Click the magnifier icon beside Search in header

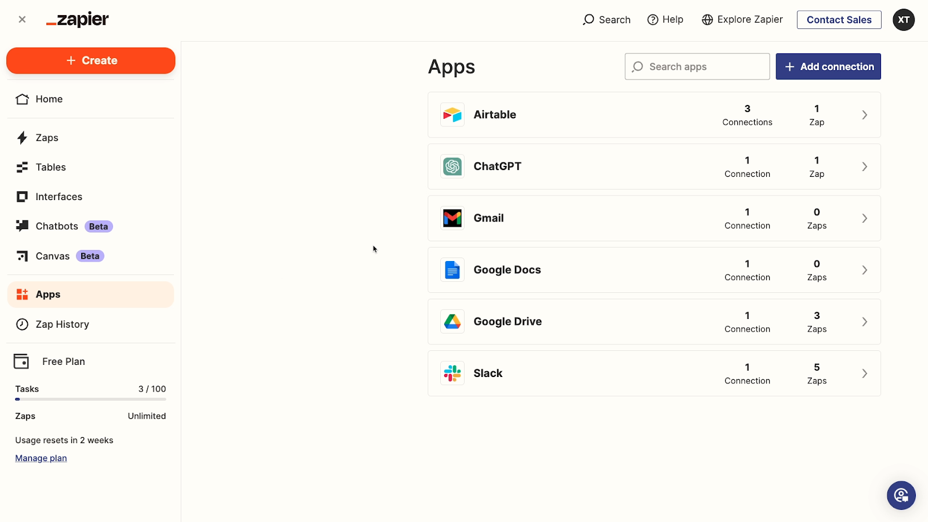[589, 20]
